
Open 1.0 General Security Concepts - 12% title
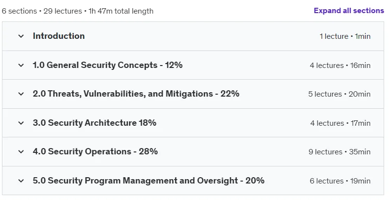pyautogui.click(x=108, y=65)
